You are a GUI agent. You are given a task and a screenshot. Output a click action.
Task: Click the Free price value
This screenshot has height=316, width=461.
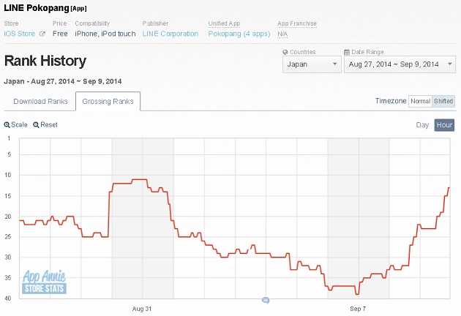[x=60, y=34]
